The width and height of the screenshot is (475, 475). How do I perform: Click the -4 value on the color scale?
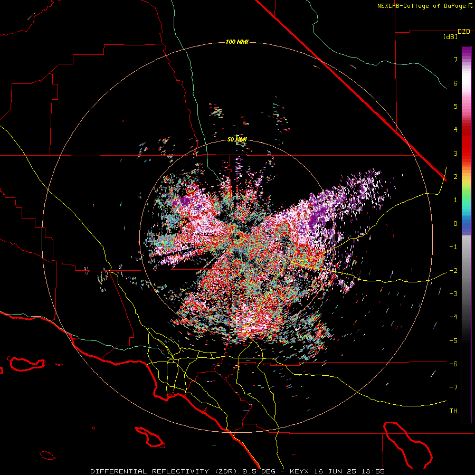453,317
